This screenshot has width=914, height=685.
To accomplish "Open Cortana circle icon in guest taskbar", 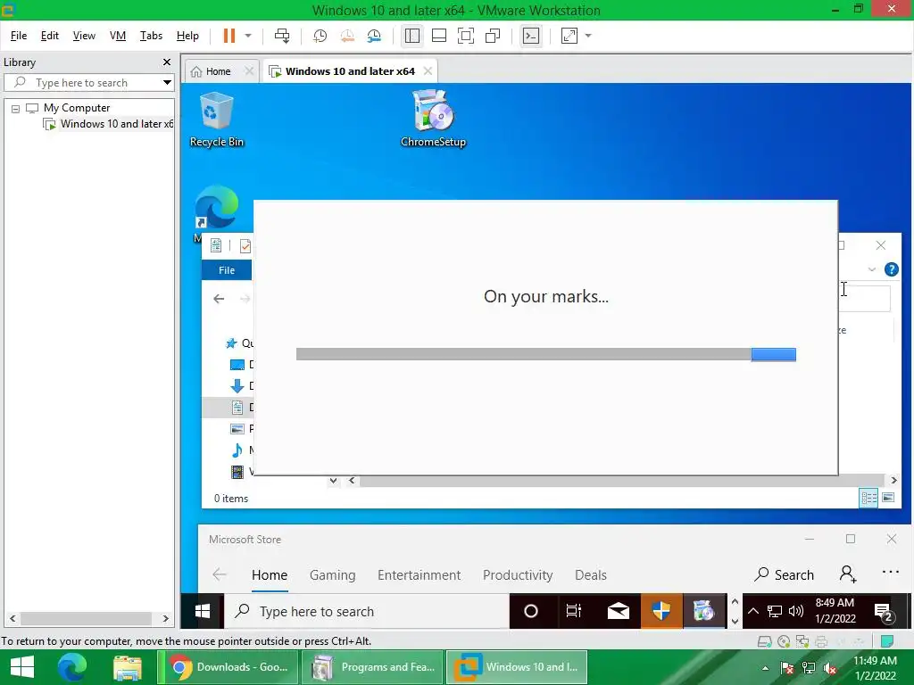I will pos(530,611).
